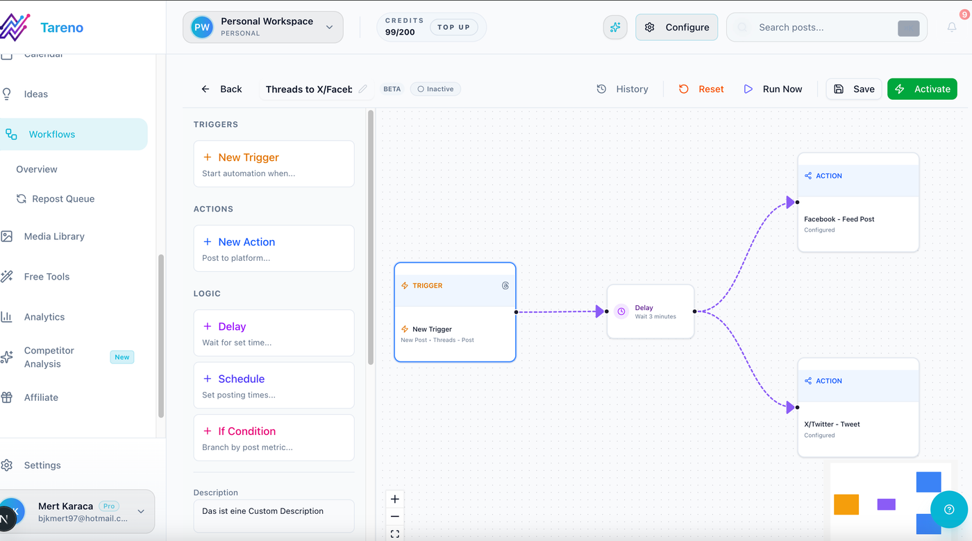Select the Trigger node on canvas

point(455,312)
